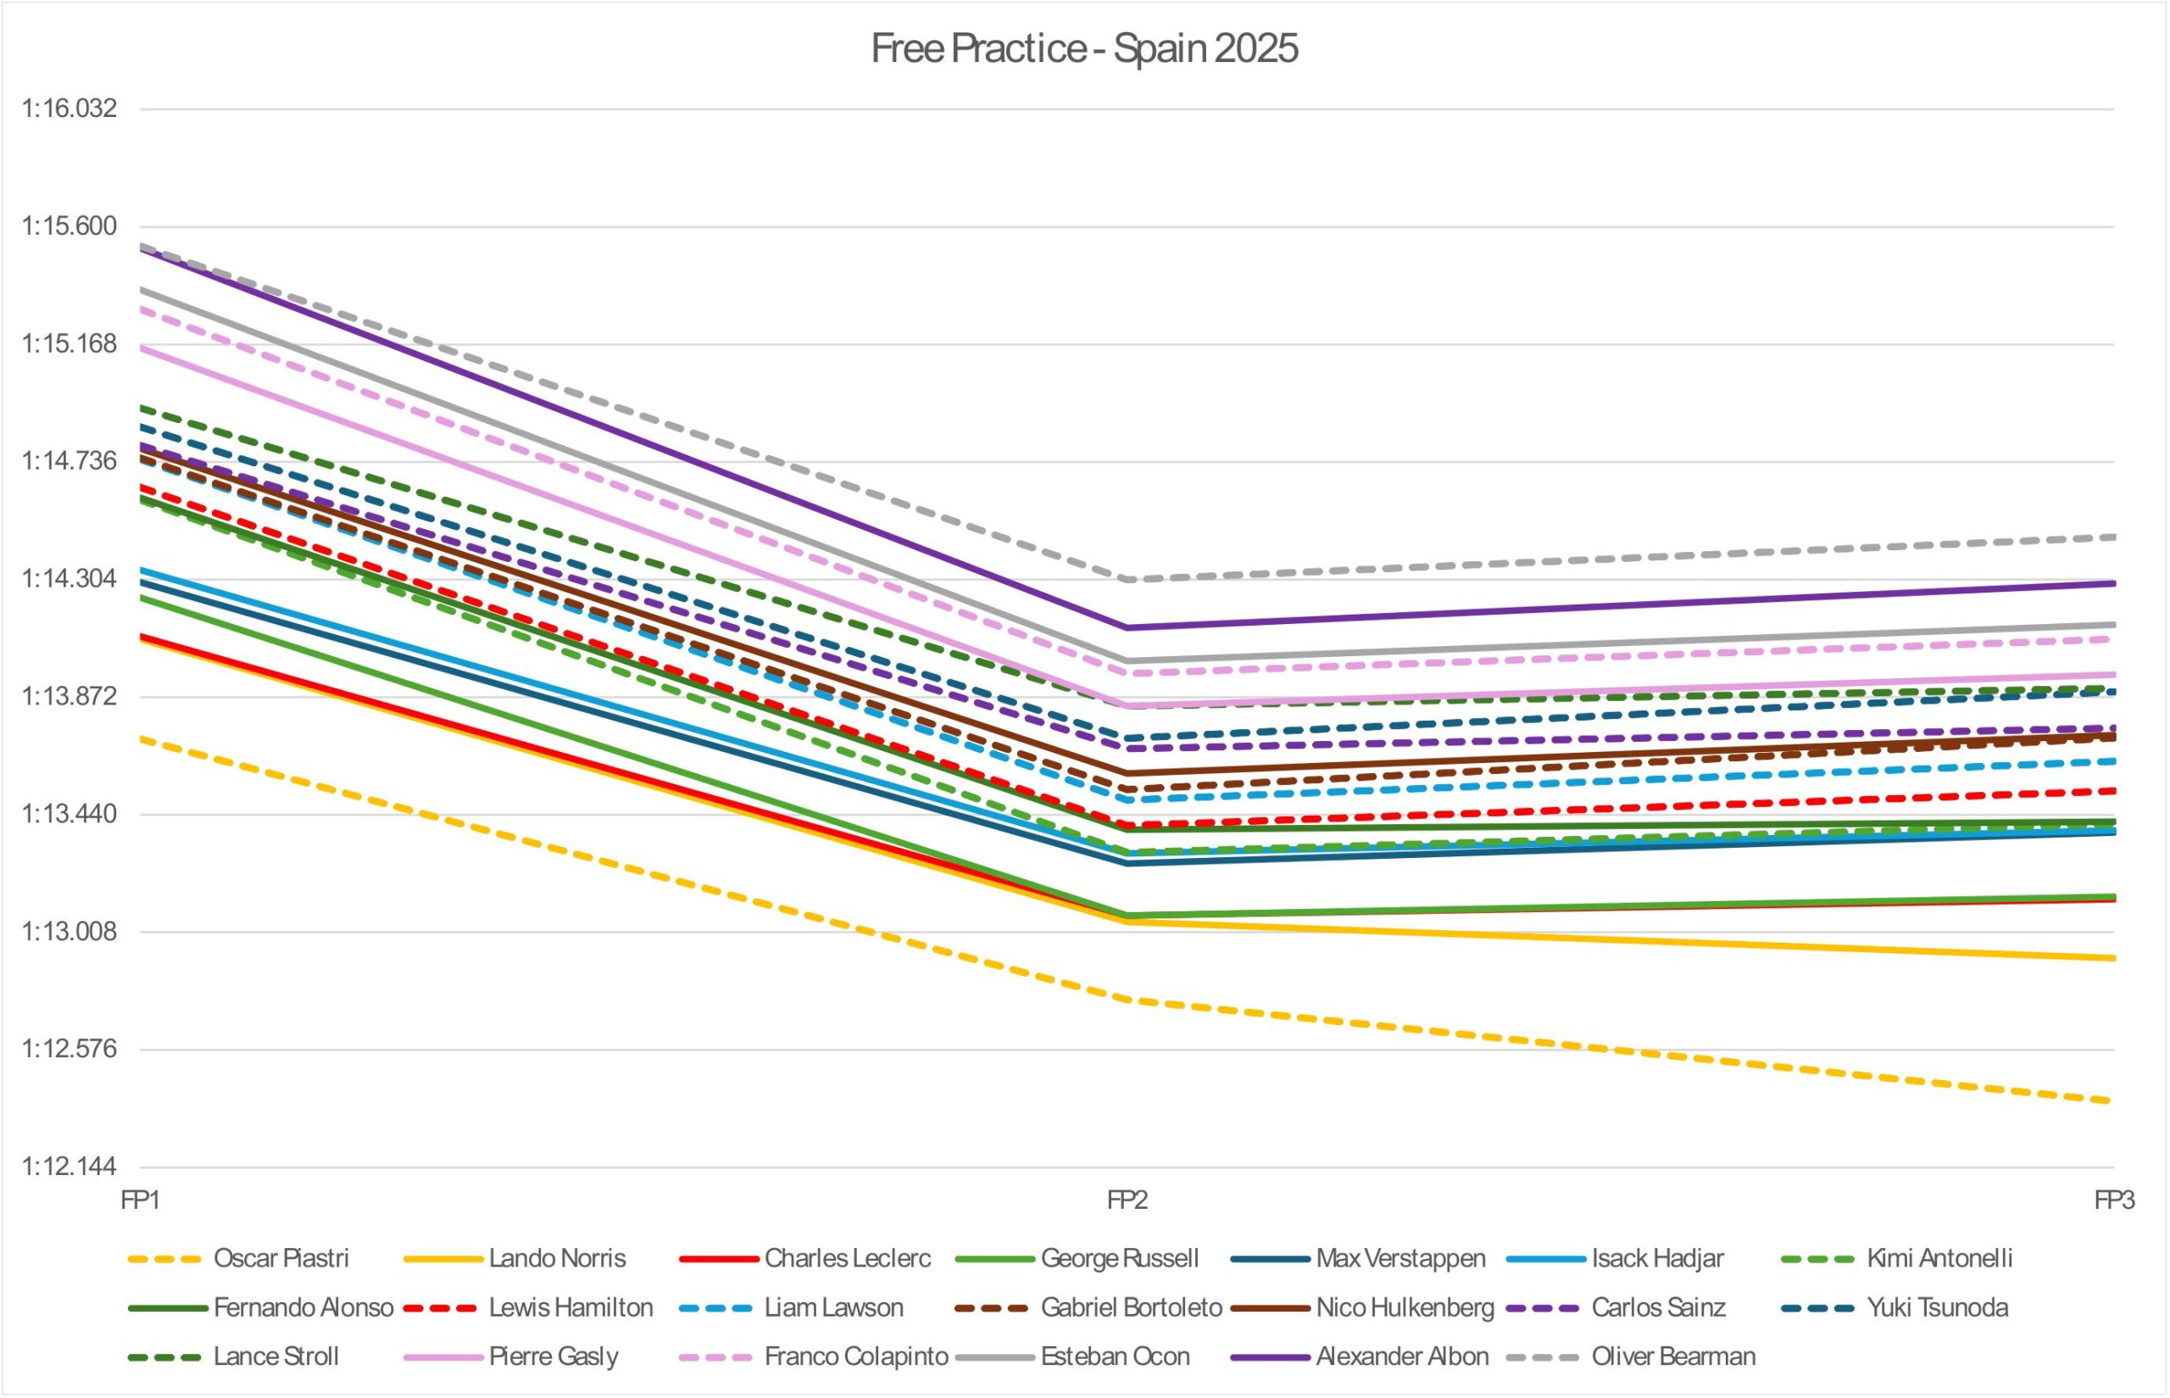Click Pierre Gasly's pink legend line swatch
This screenshot has width=2170, height=1398.
441,1357
